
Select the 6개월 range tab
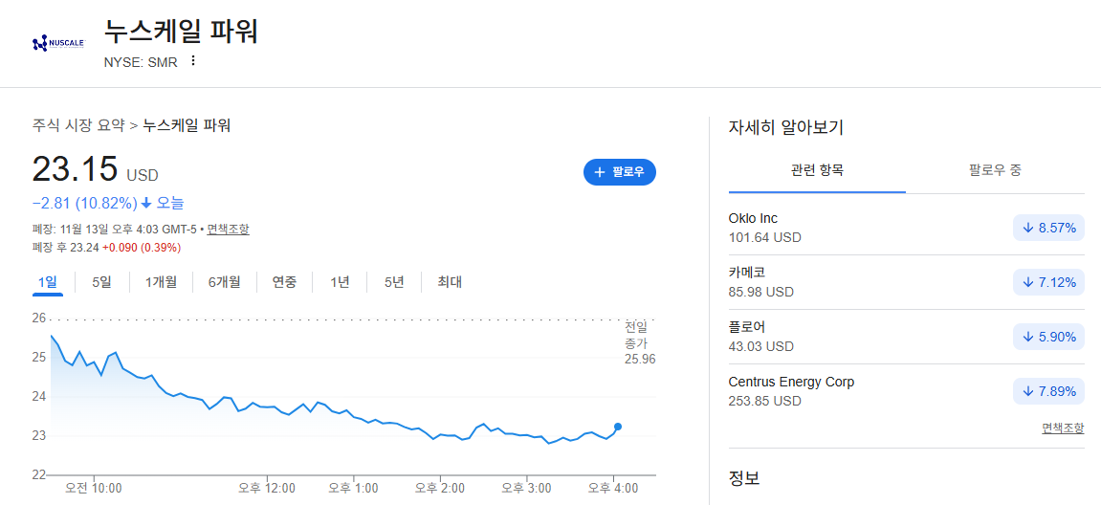(224, 282)
